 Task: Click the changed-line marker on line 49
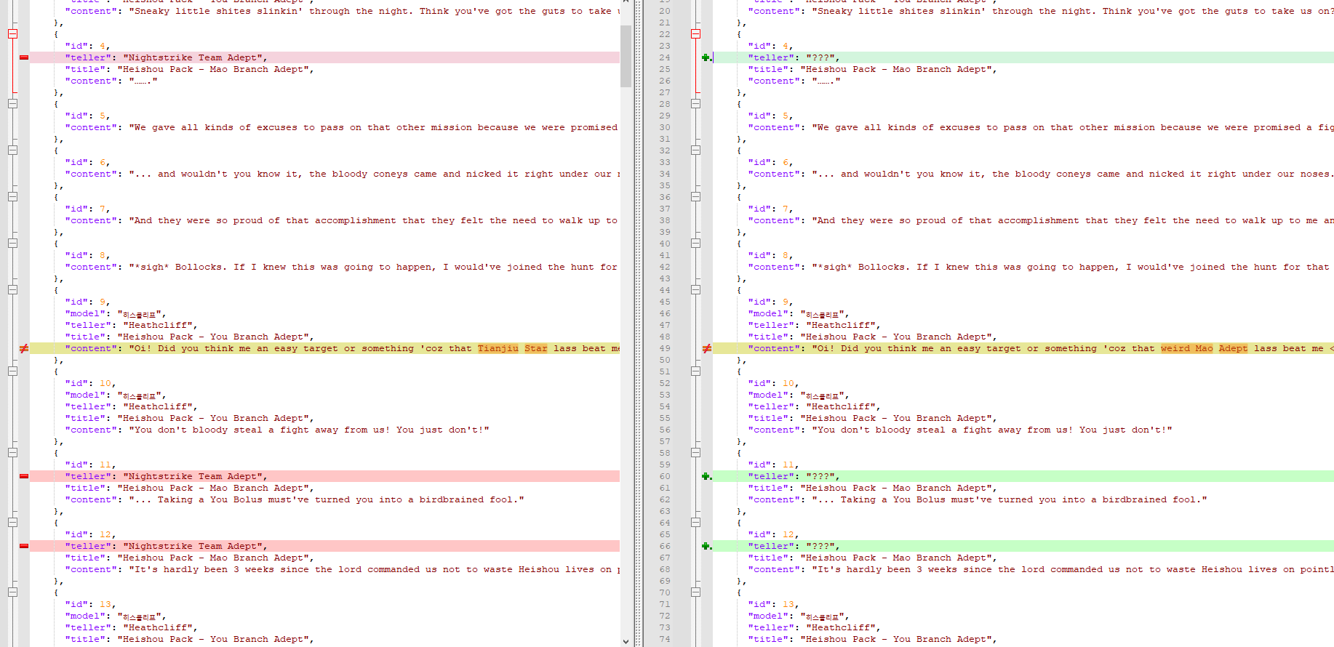(706, 348)
